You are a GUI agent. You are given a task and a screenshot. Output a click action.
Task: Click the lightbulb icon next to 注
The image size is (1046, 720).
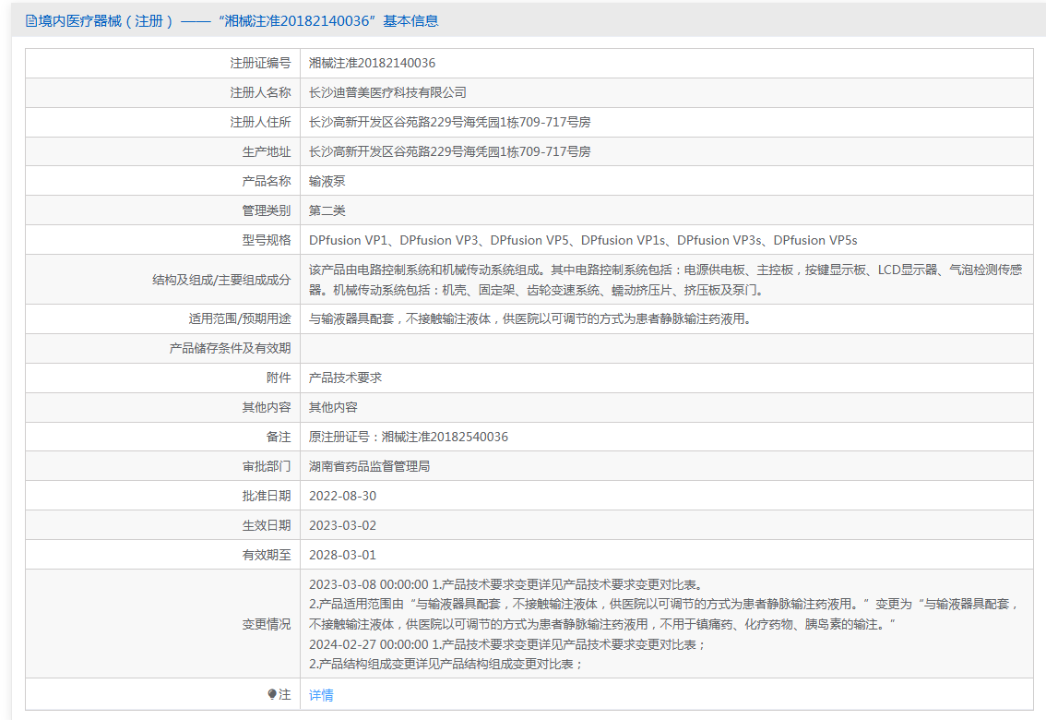coord(272,695)
